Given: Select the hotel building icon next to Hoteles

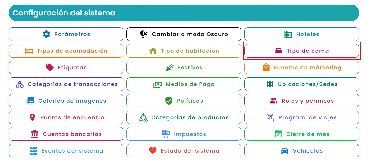Looking at the screenshot, I should pyautogui.click(x=288, y=34).
